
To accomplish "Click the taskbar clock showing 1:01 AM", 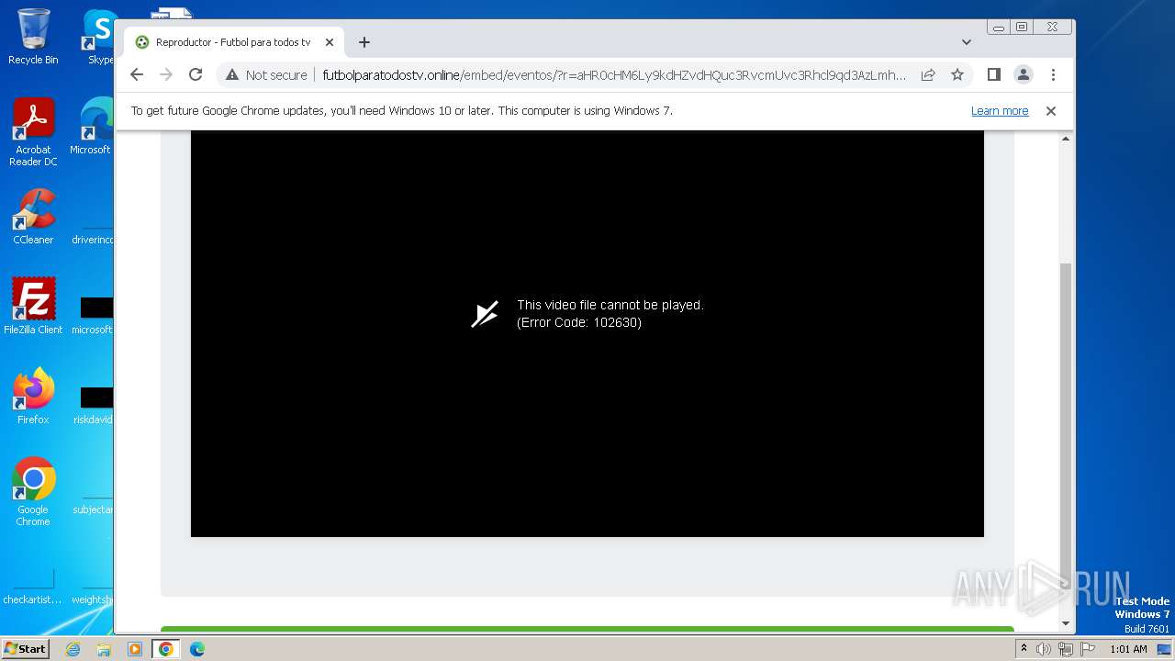I will tap(1128, 649).
